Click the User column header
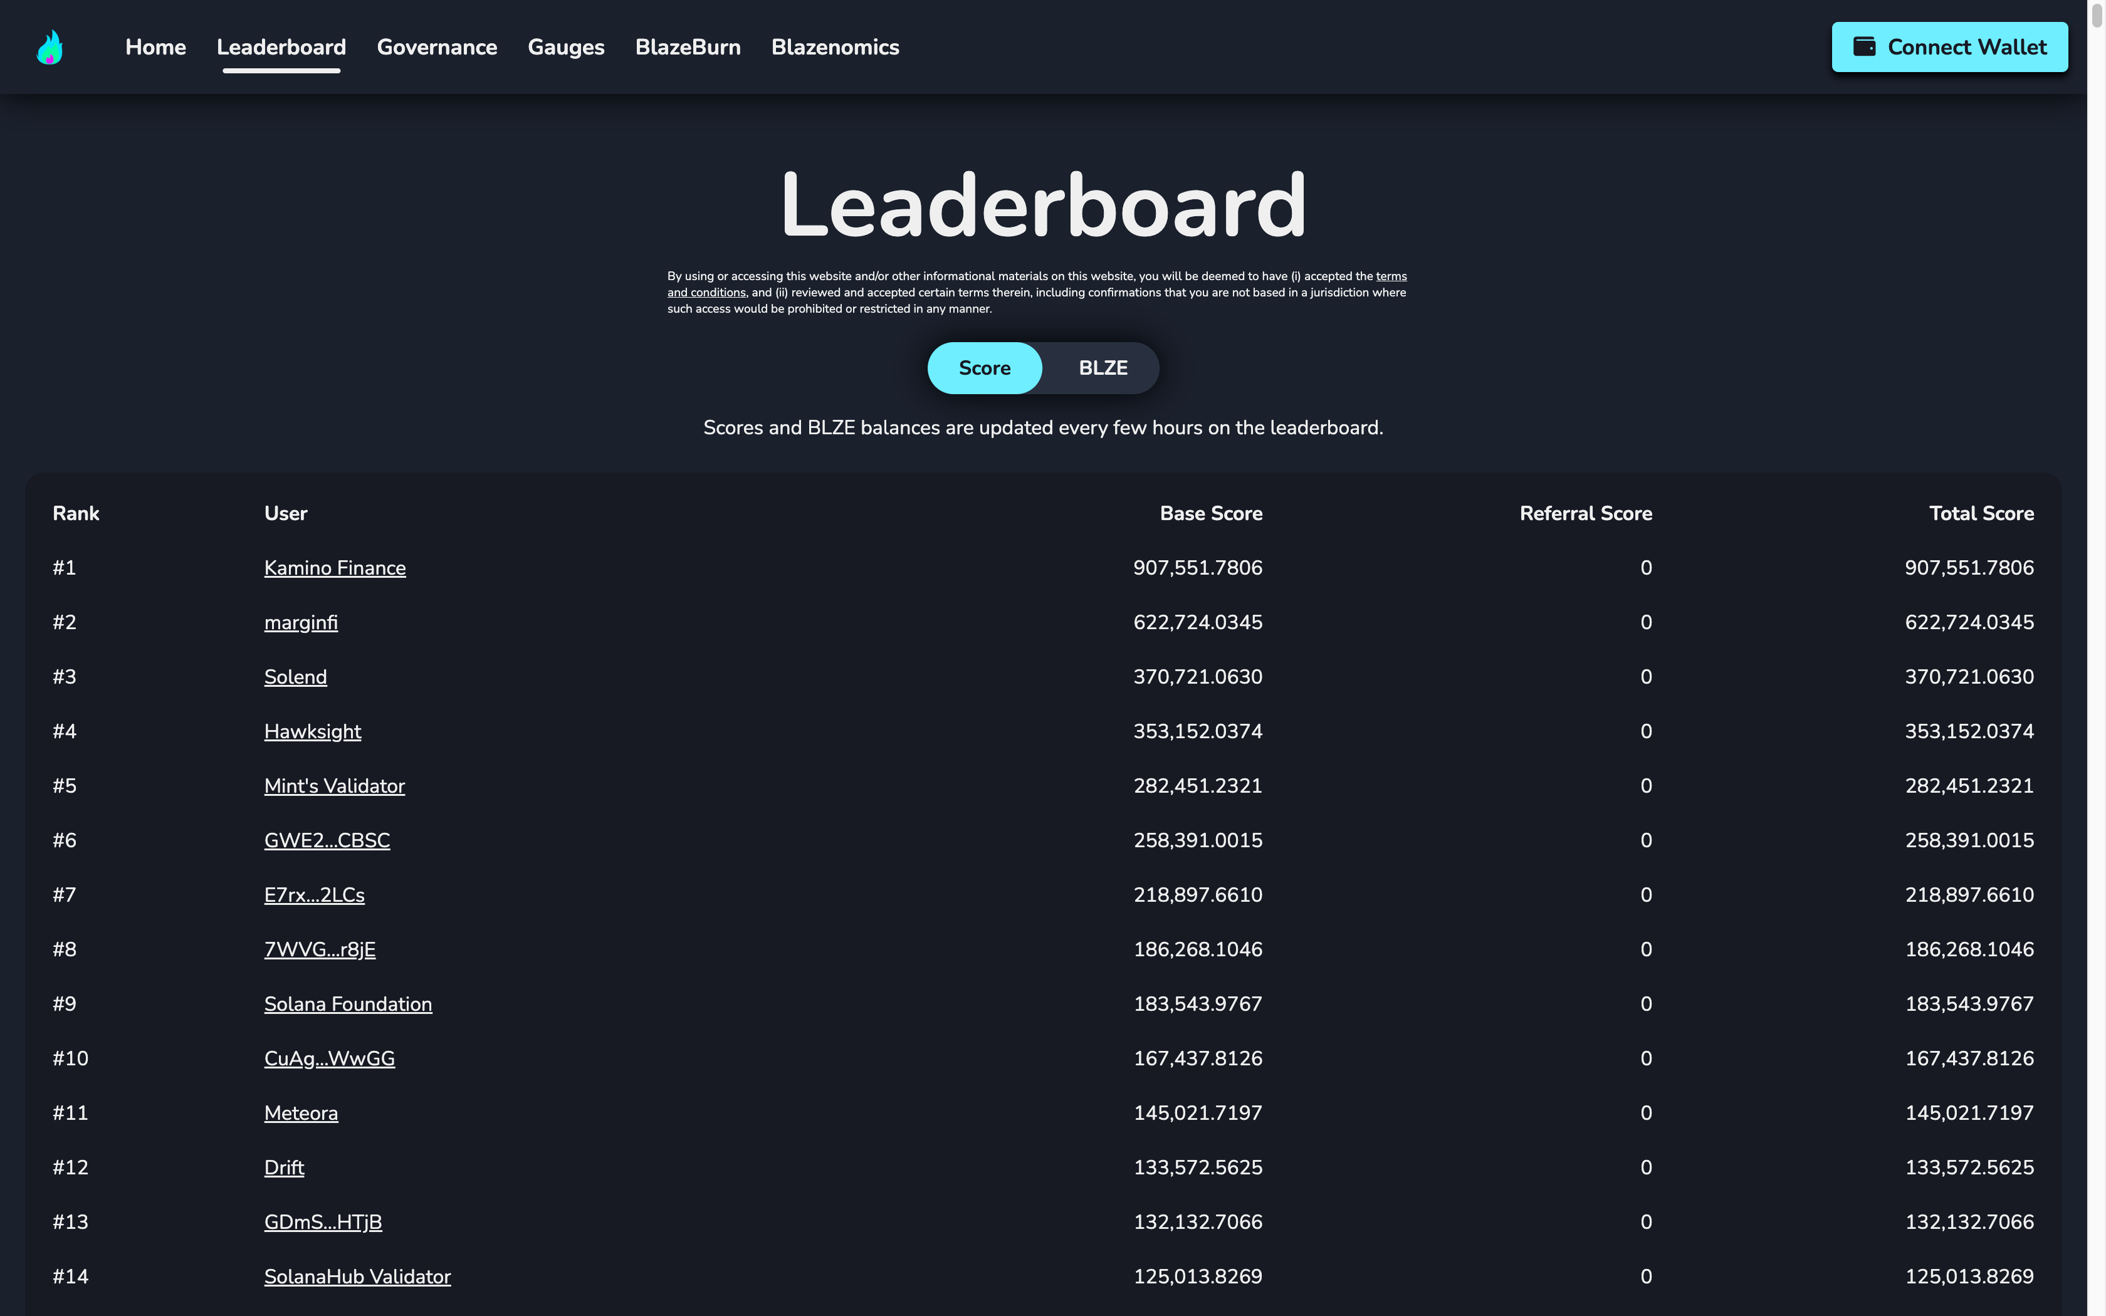This screenshot has width=2106, height=1316. 285,513
